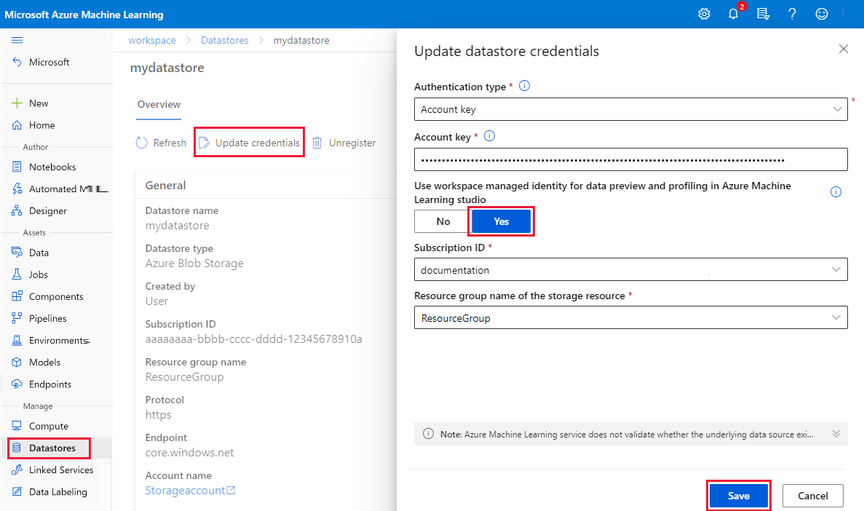Show info for workspace managed identity option
864x511 pixels.
(x=836, y=192)
